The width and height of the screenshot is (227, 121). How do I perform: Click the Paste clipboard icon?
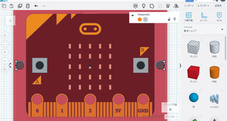(12, 6)
